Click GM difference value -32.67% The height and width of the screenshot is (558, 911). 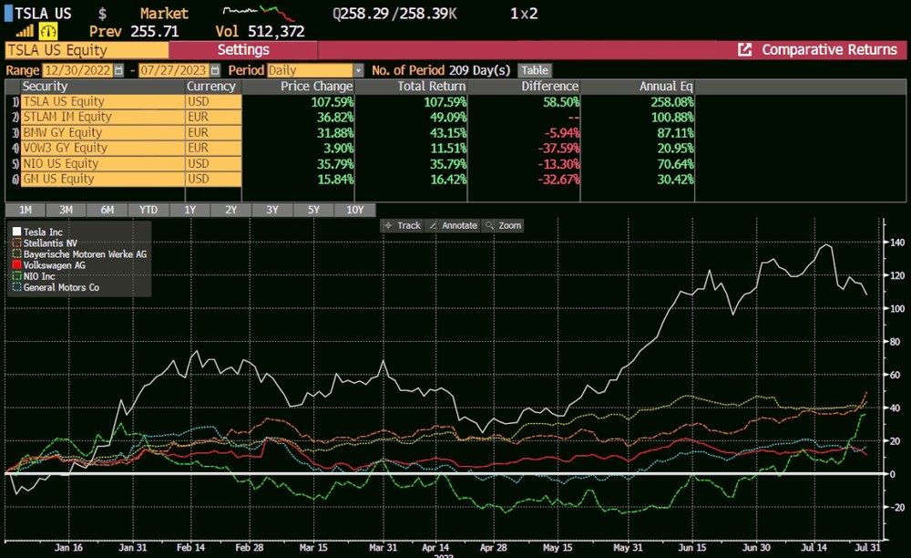point(558,179)
